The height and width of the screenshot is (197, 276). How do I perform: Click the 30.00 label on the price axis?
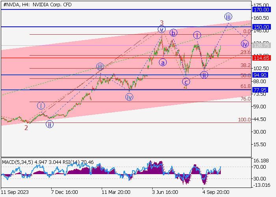259,132
